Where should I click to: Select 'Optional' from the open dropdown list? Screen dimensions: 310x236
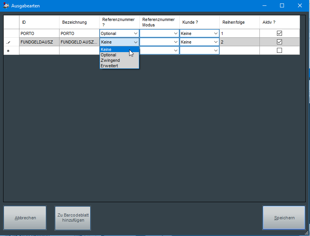coord(109,55)
